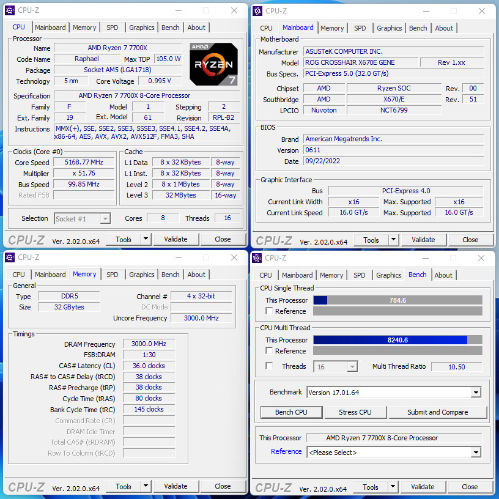Click Bench CPU button
Viewport: 499px width, 499px height.
291,412
